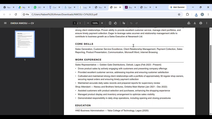Reload the current page
Image resolution: width=212 pixels, height=119 pixels.
16,14
